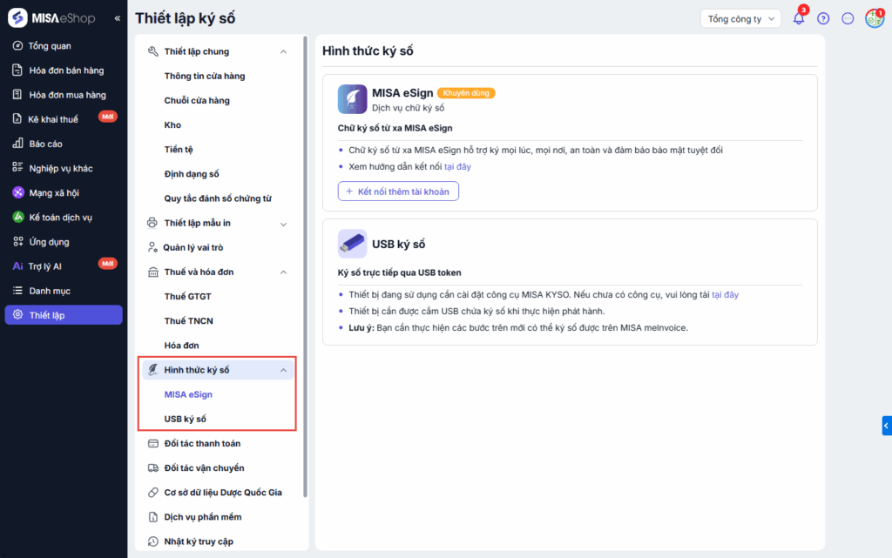Viewport: 892px width, 558px height.
Task: Click the Nghiệp vụ khác icon
Action: [x=17, y=168]
